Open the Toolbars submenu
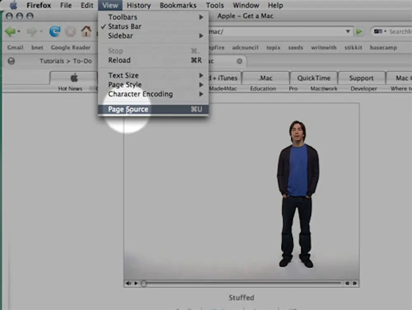This screenshot has width=412, height=310. [122, 17]
